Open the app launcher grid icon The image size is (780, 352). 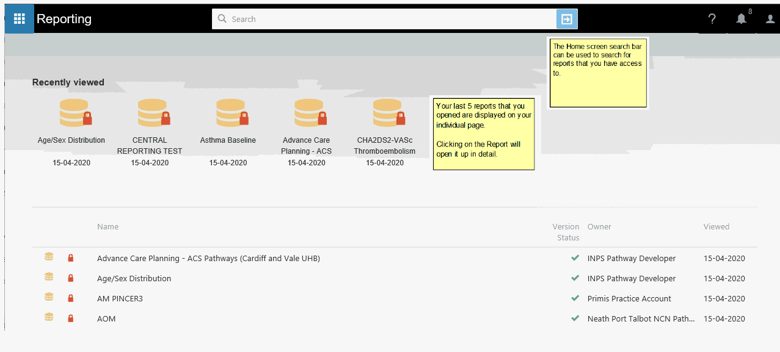coord(20,19)
